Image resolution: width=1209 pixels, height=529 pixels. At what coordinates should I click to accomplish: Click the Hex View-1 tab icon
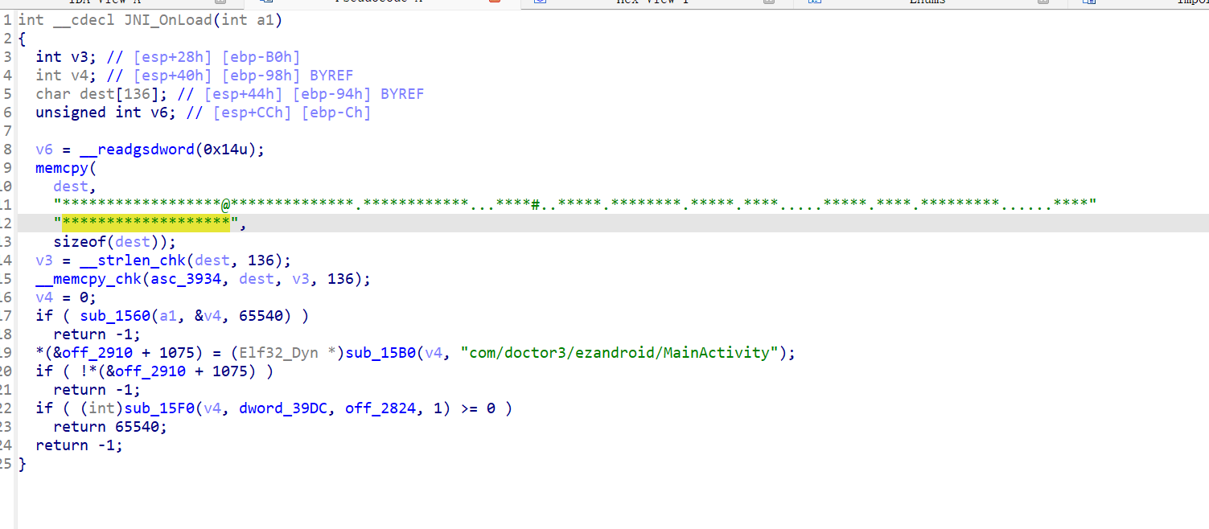point(540,2)
